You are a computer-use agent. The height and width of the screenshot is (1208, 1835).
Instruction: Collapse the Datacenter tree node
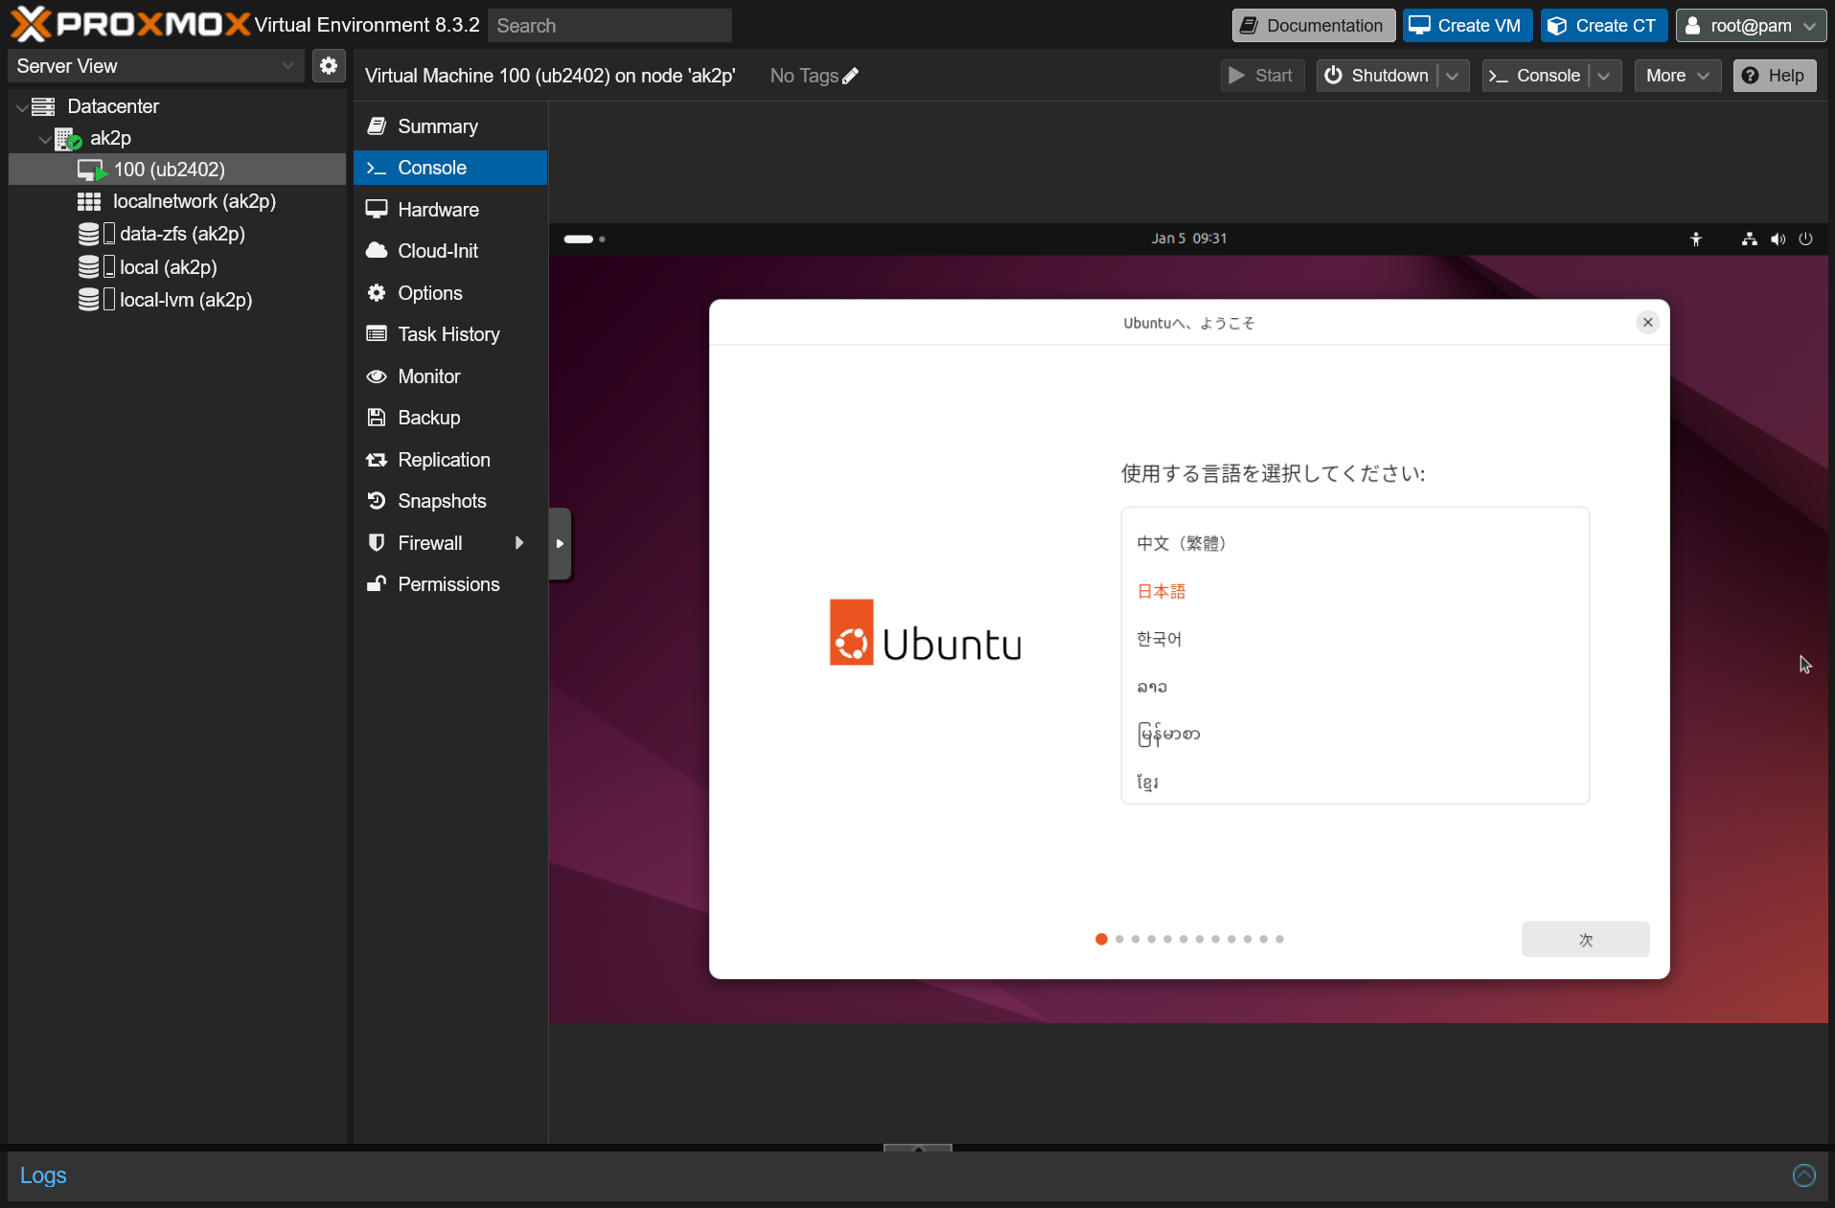click(21, 107)
